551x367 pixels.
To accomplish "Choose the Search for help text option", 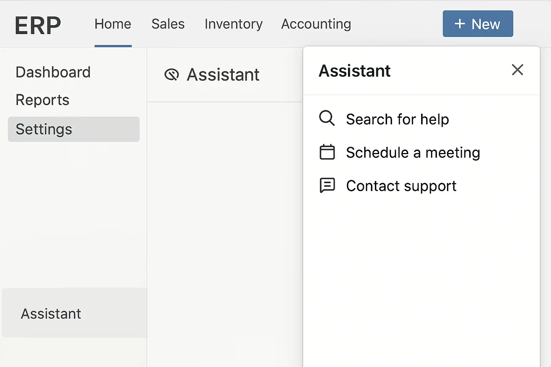I will point(397,119).
